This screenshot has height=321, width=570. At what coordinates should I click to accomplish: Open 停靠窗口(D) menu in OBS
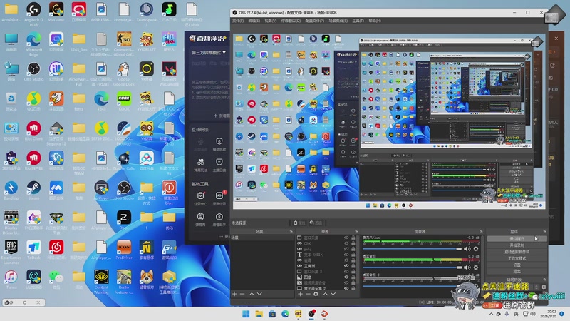click(x=291, y=21)
